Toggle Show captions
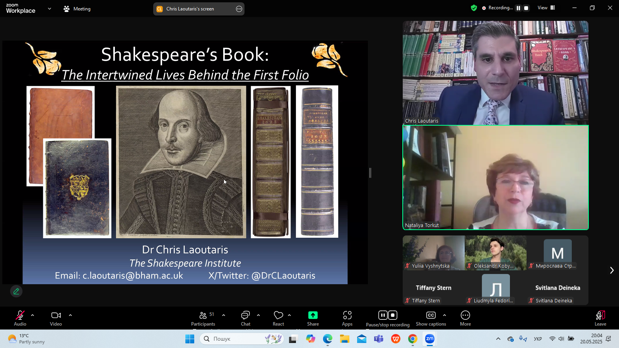The image size is (619, 348). tap(431, 319)
